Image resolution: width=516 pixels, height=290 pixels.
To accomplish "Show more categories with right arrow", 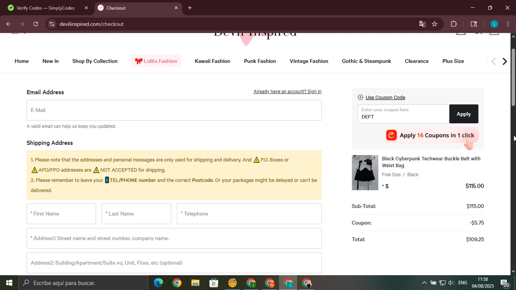I will (x=505, y=62).
